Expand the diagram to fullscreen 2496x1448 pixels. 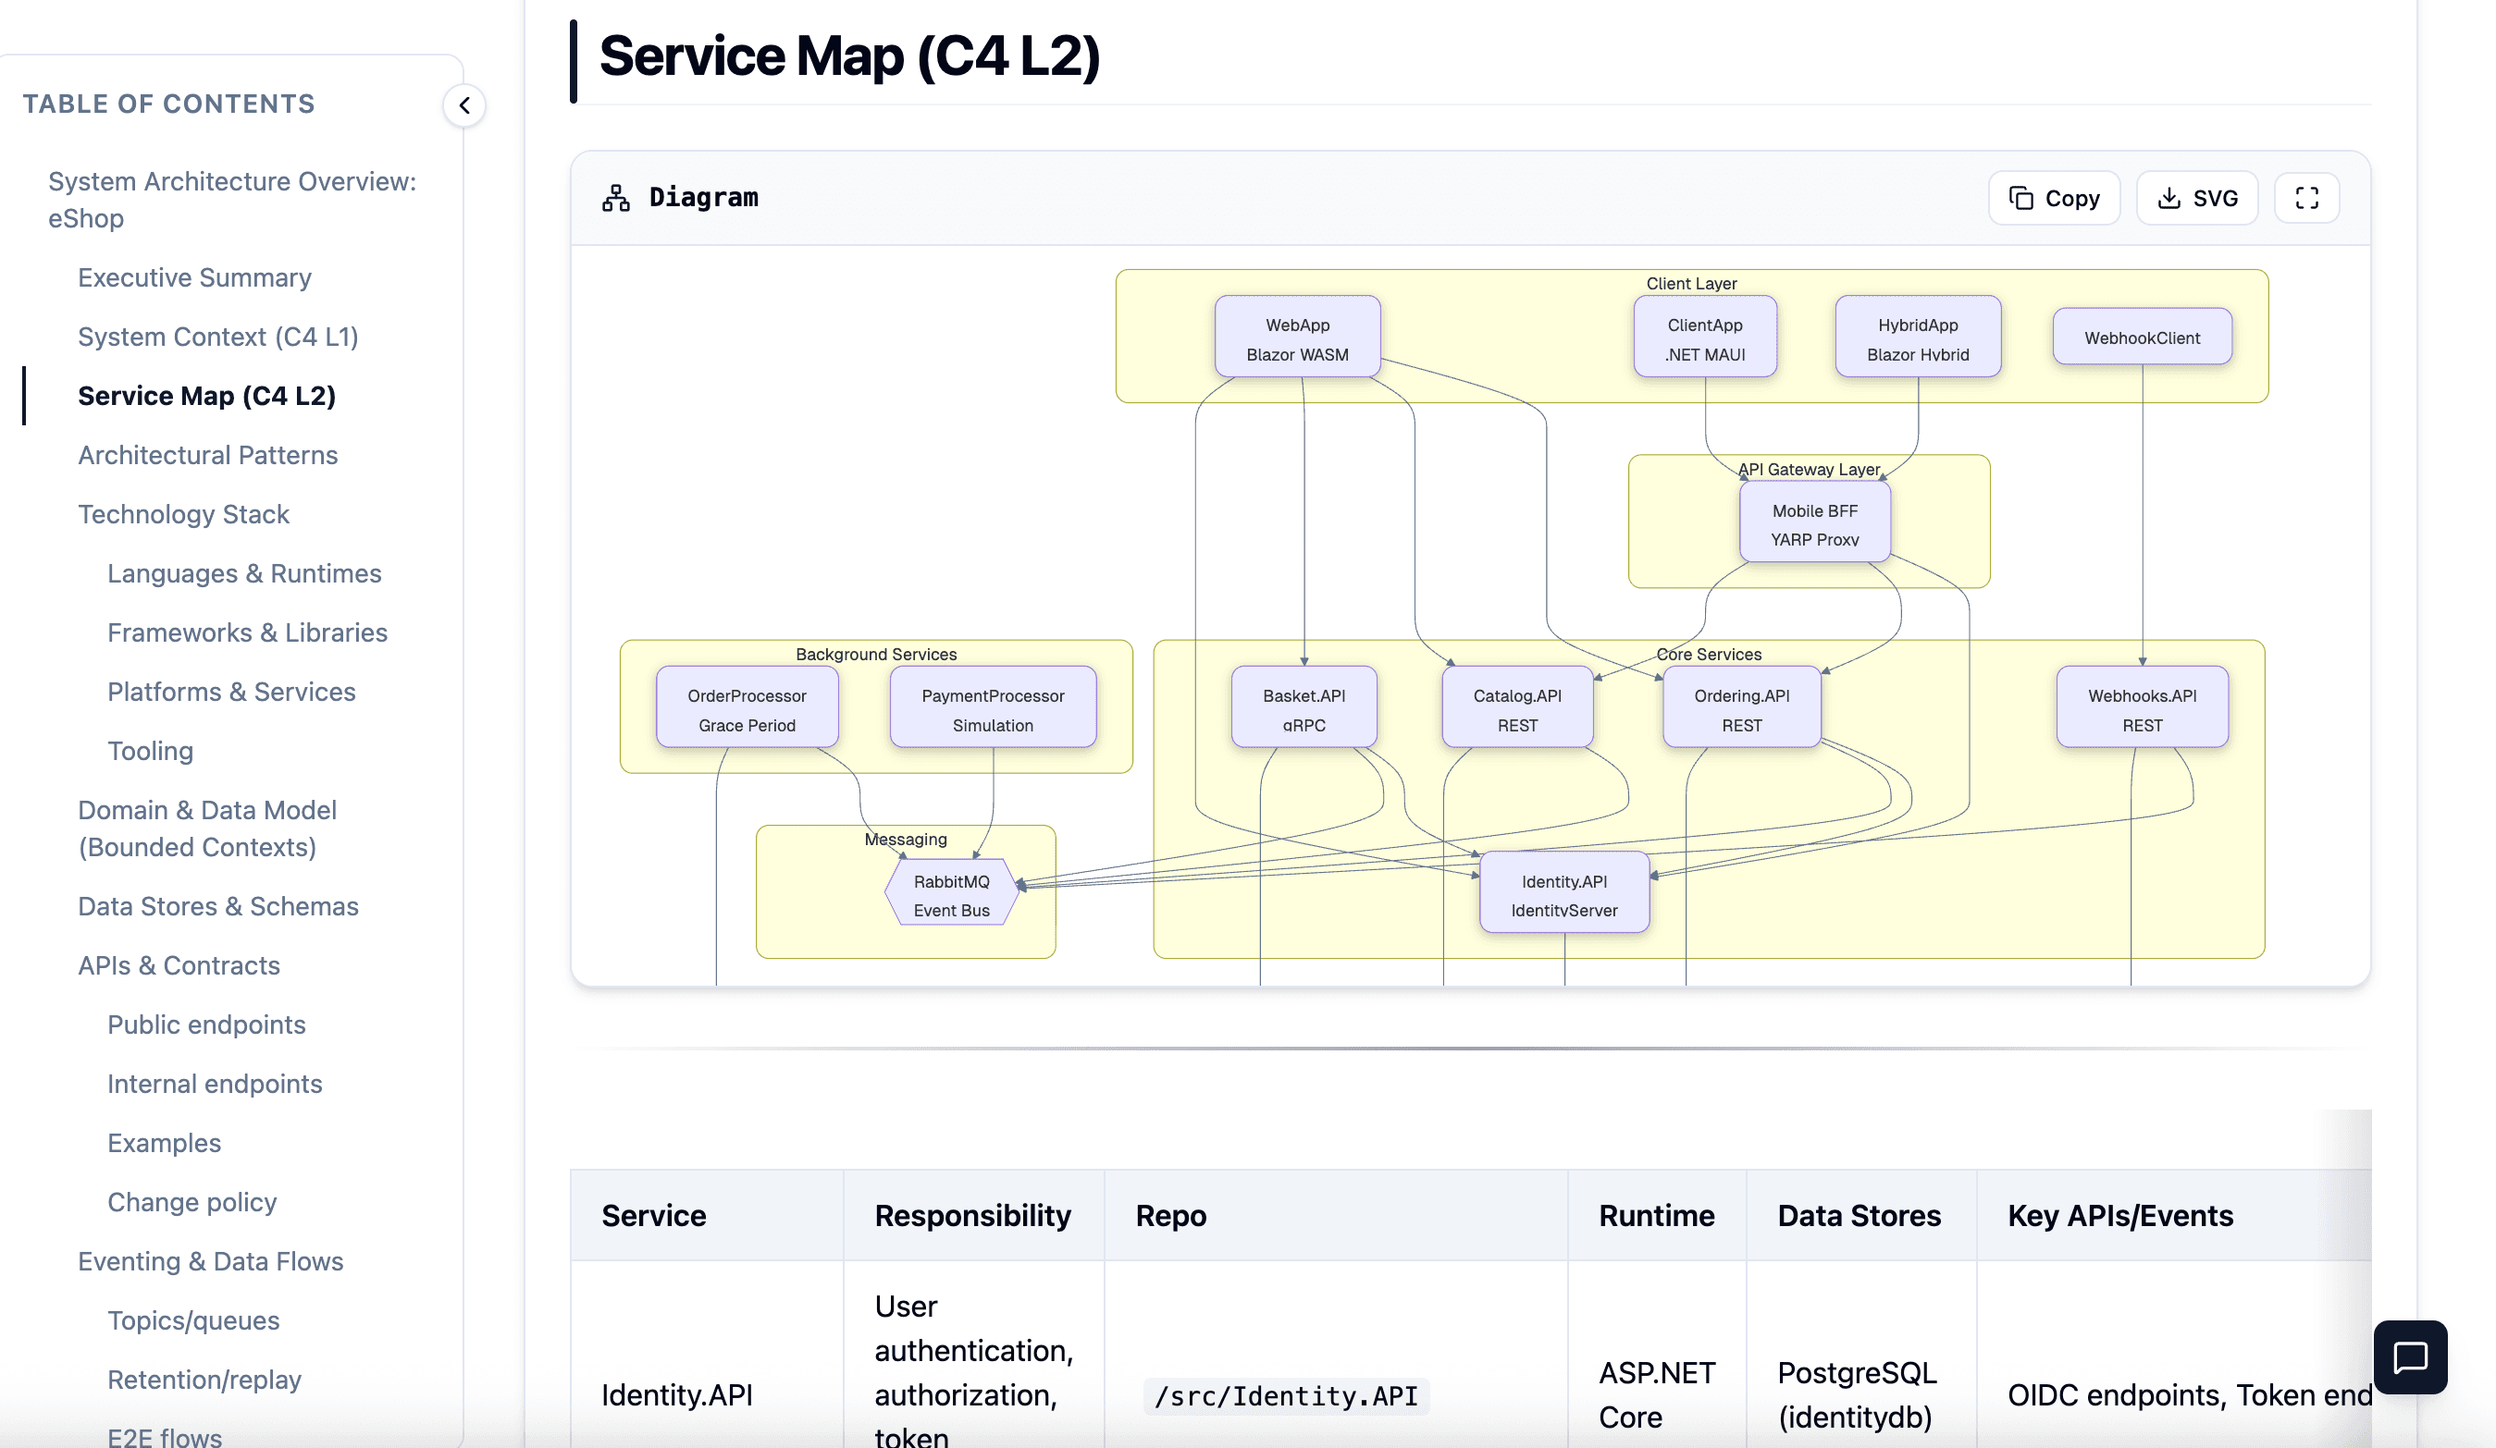(2305, 197)
